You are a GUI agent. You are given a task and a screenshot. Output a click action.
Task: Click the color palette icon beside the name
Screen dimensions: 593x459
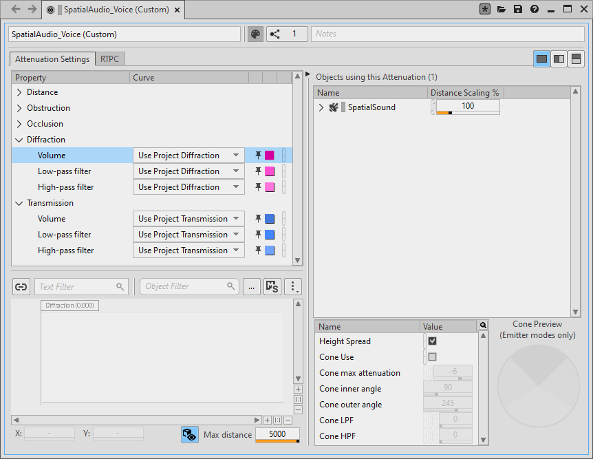click(255, 34)
